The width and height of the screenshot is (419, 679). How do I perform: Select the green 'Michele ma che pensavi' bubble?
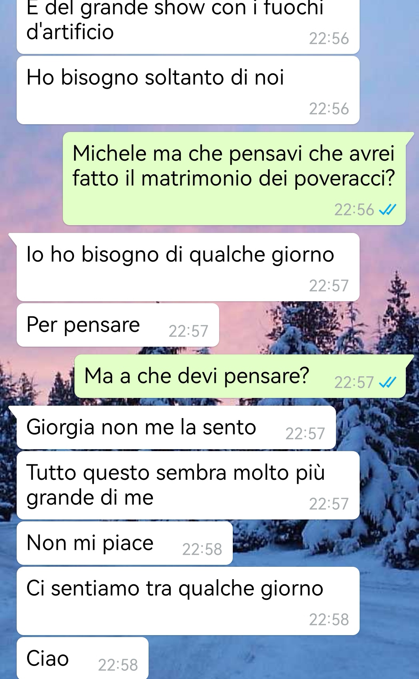coord(234,179)
